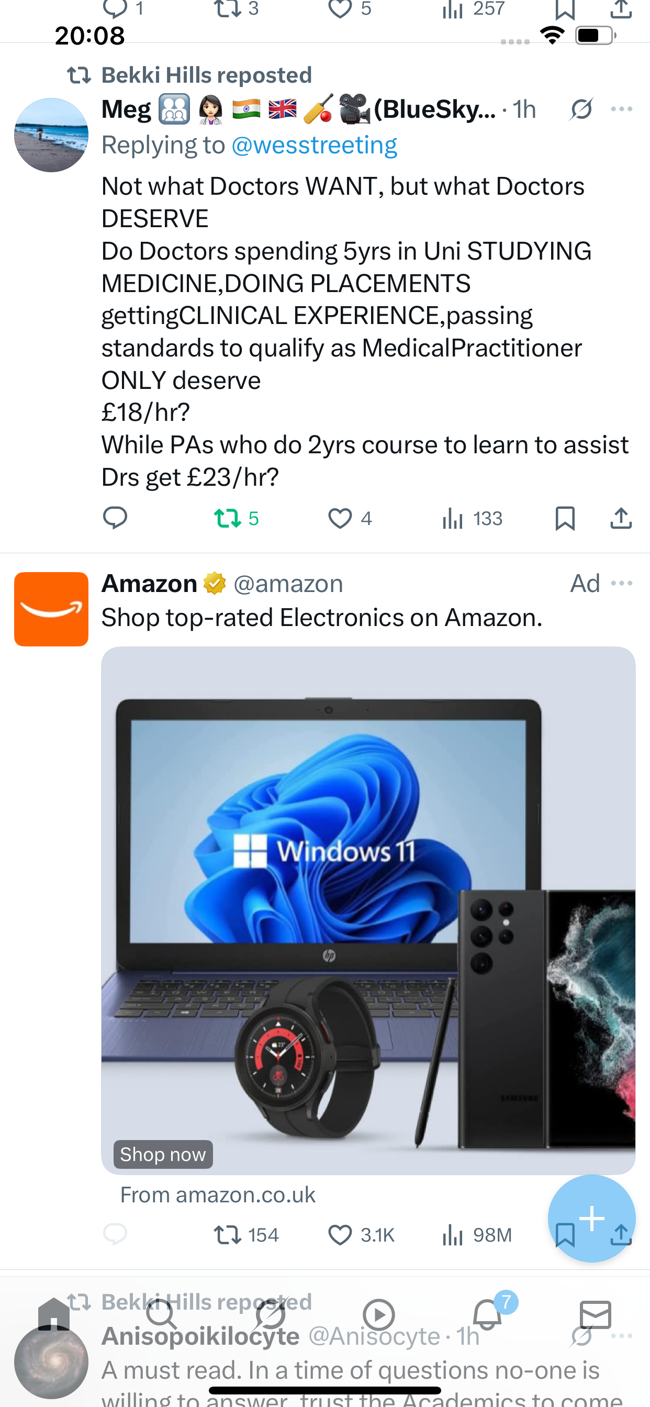Open Grok icon beside Meg's post
This screenshot has width=650, height=1407.
pos(581,109)
